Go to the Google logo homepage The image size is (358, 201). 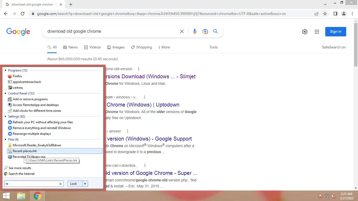[18, 32]
